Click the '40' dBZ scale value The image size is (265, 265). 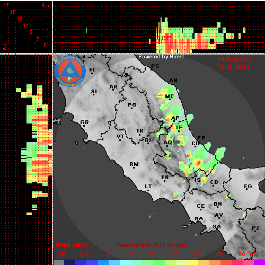pos(197,254)
